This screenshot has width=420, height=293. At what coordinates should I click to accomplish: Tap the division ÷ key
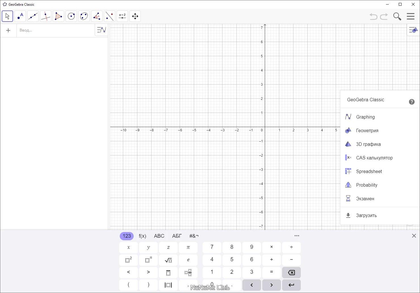click(x=291, y=247)
